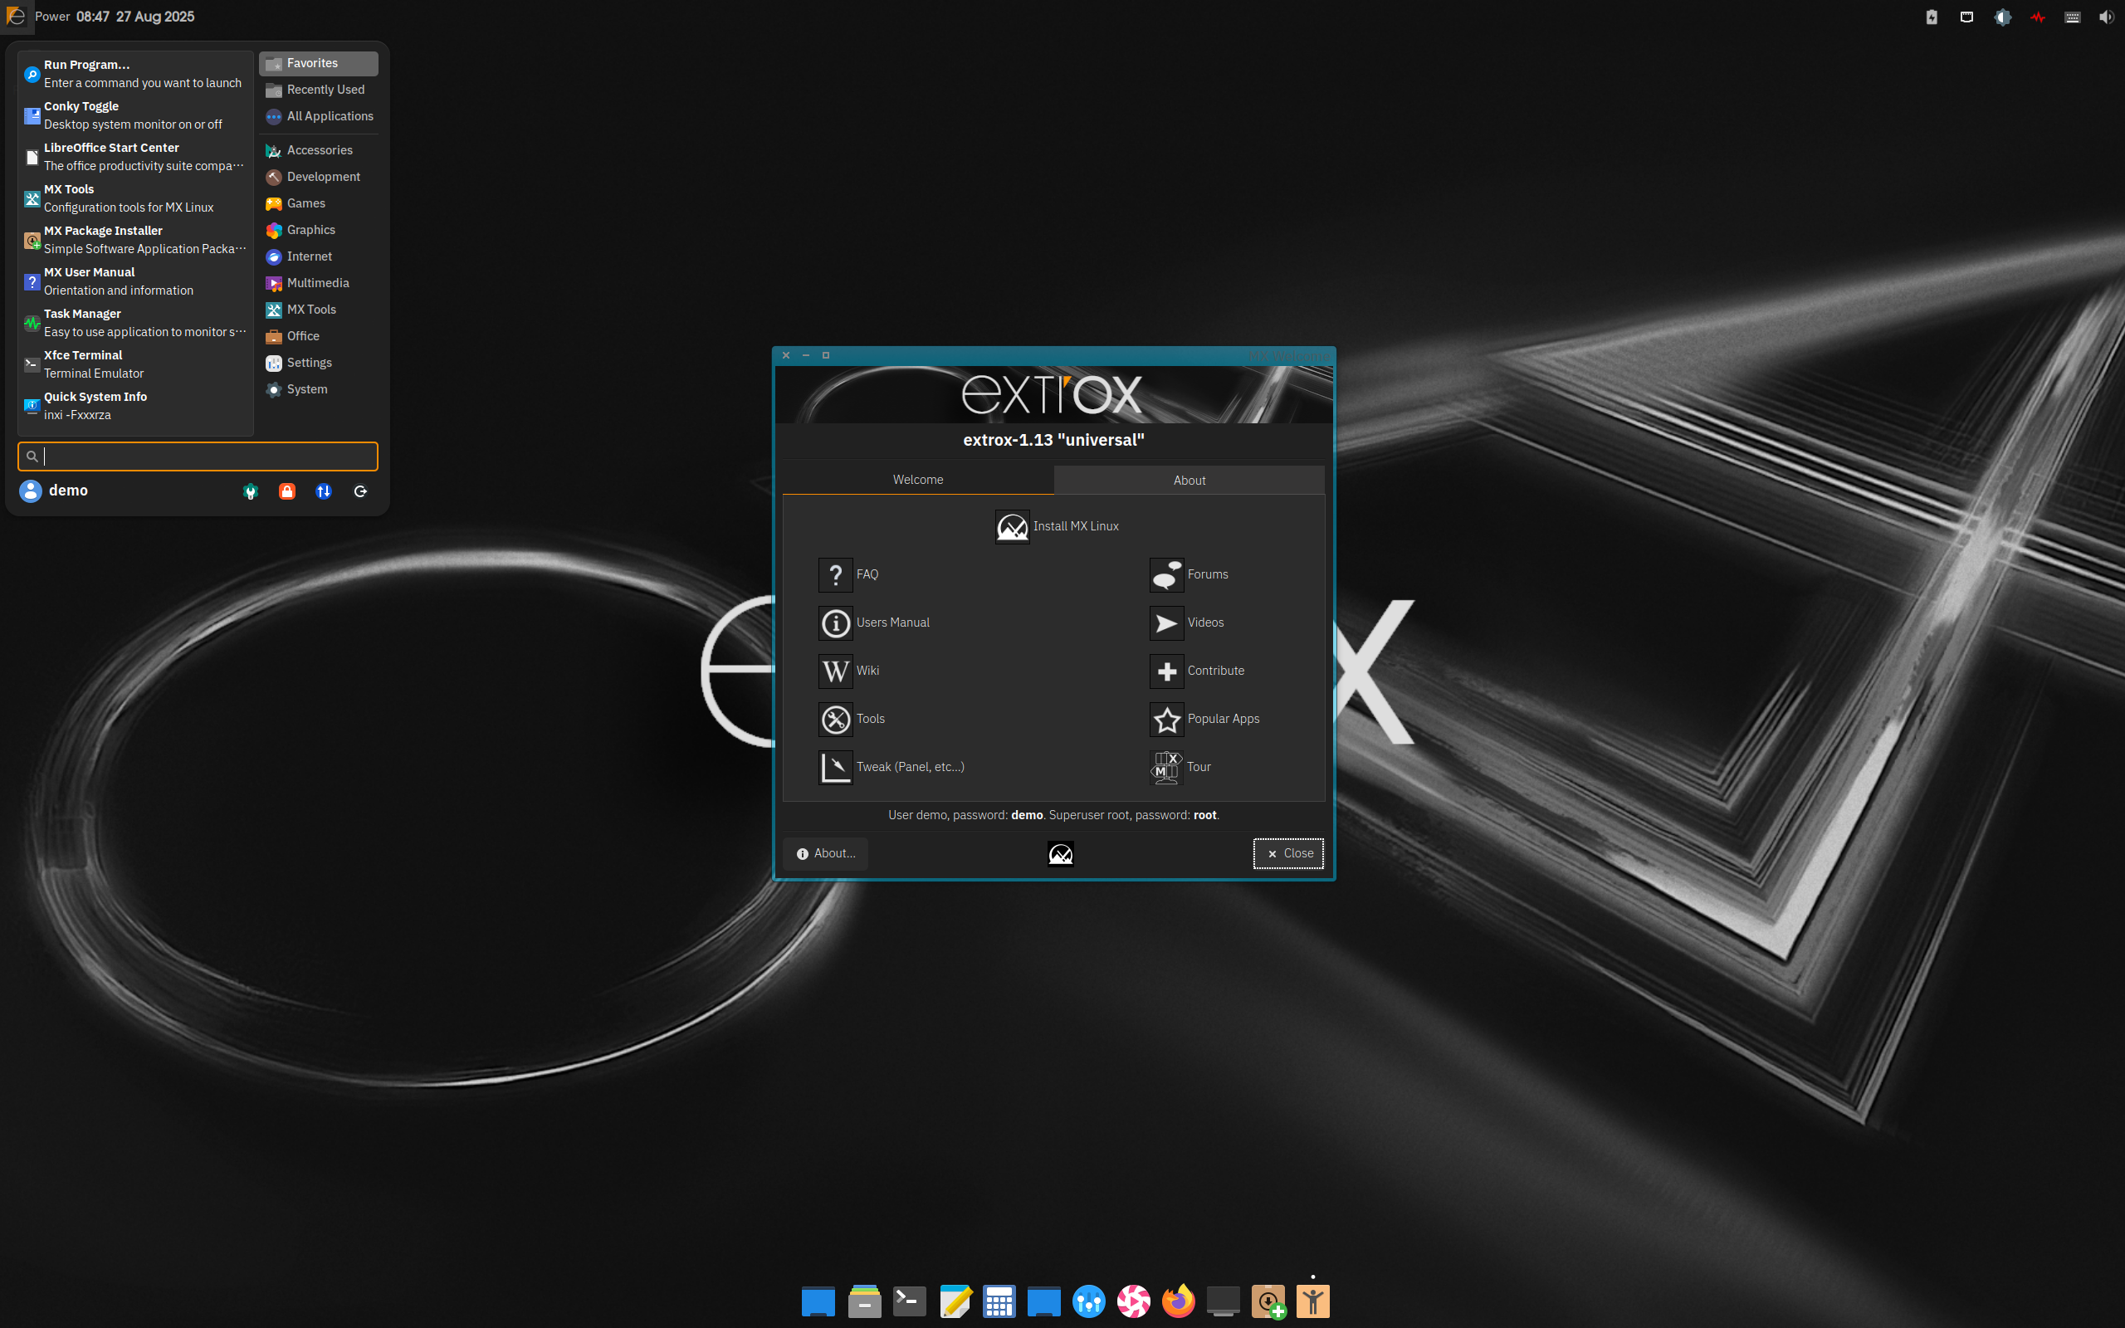Select Recently Used in the menu
This screenshot has height=1328, width=2125.
click(318, 90)
